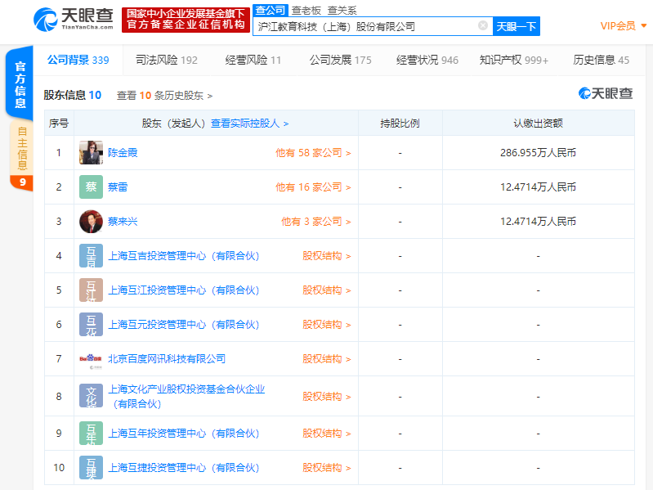Open 上海互吉投资管理中心 company link
Viewport: 653px width, 490px height.
tap(184, 256)
